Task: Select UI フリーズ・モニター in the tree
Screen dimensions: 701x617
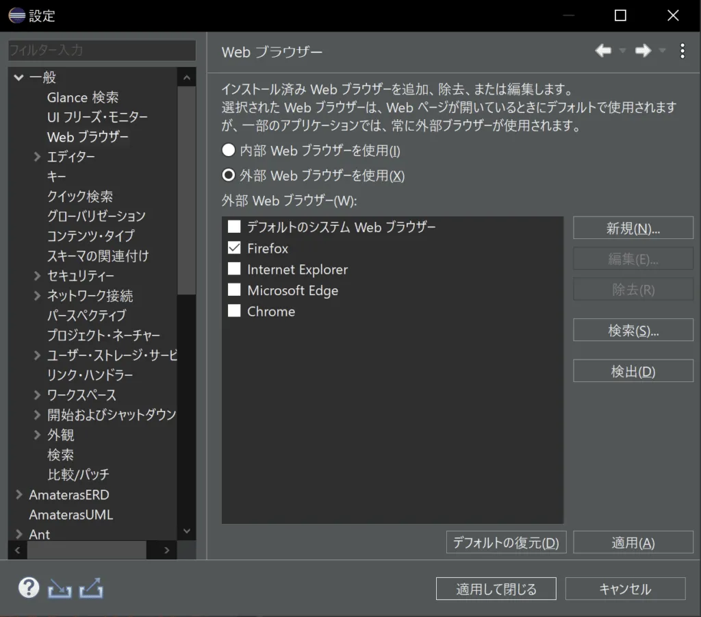Action: pos(97,117)
